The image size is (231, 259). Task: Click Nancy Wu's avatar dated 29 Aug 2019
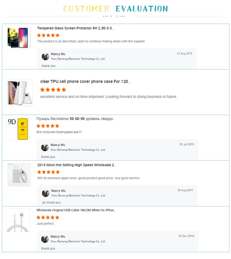click(x=46, y=193)
